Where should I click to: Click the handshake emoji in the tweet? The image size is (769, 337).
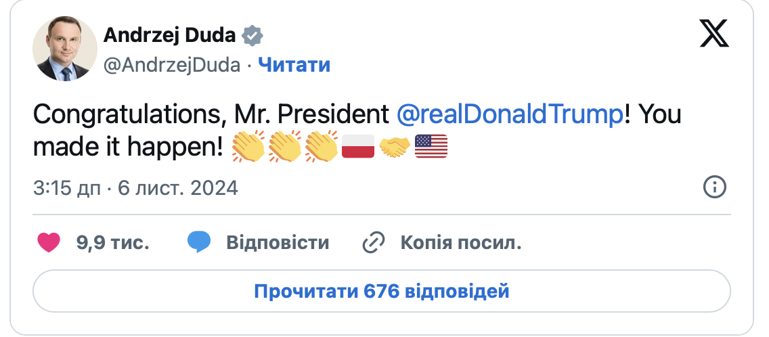click(394, 146)
